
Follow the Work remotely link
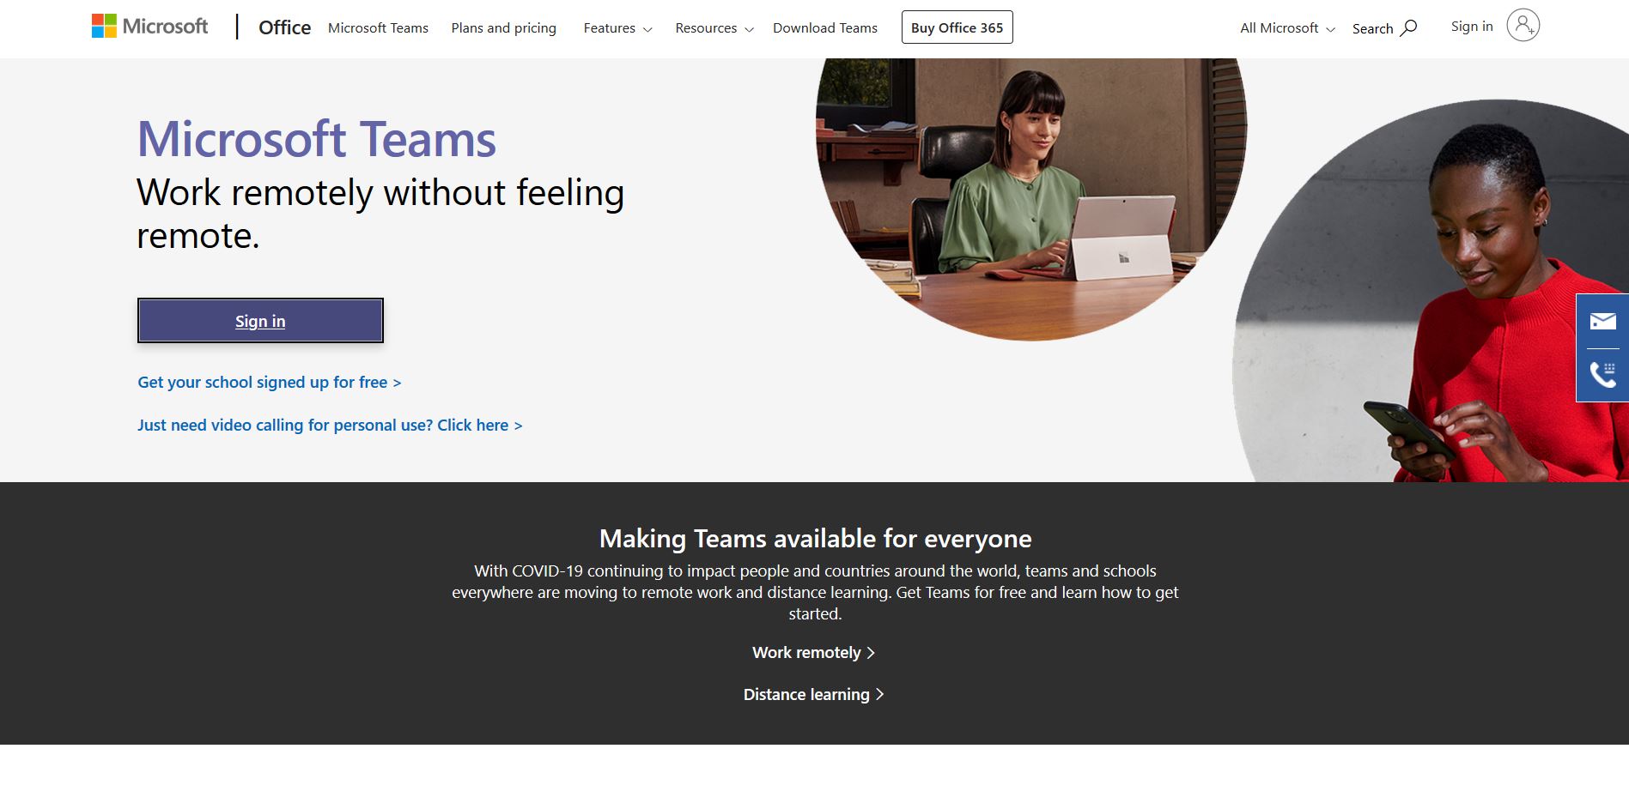coord(814,653)
